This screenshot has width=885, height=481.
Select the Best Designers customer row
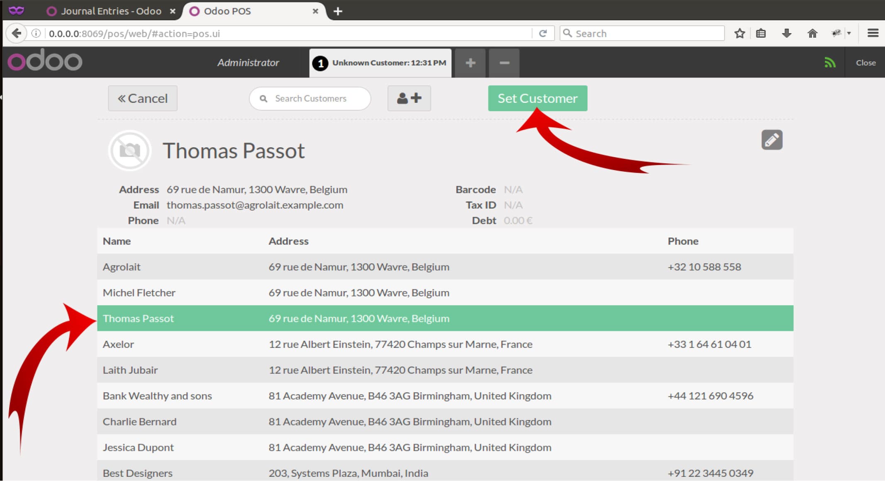(x=445, y=471)
